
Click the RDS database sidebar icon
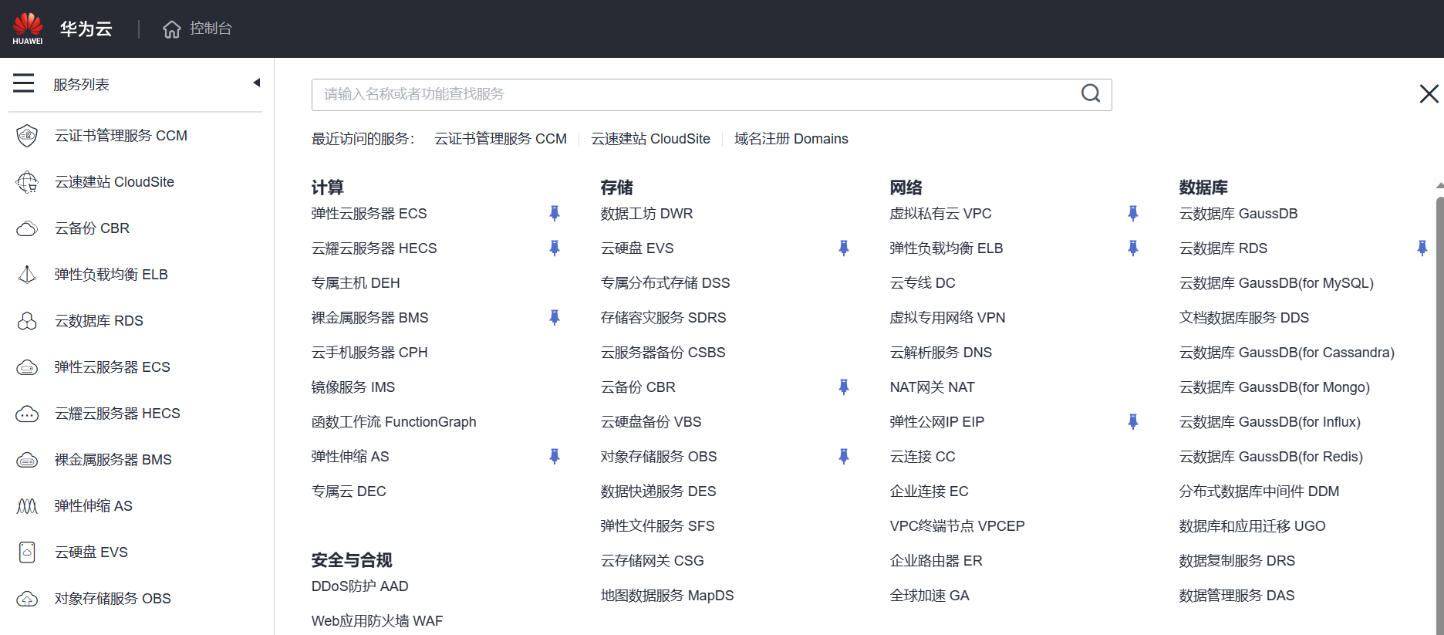click(27, 321)
